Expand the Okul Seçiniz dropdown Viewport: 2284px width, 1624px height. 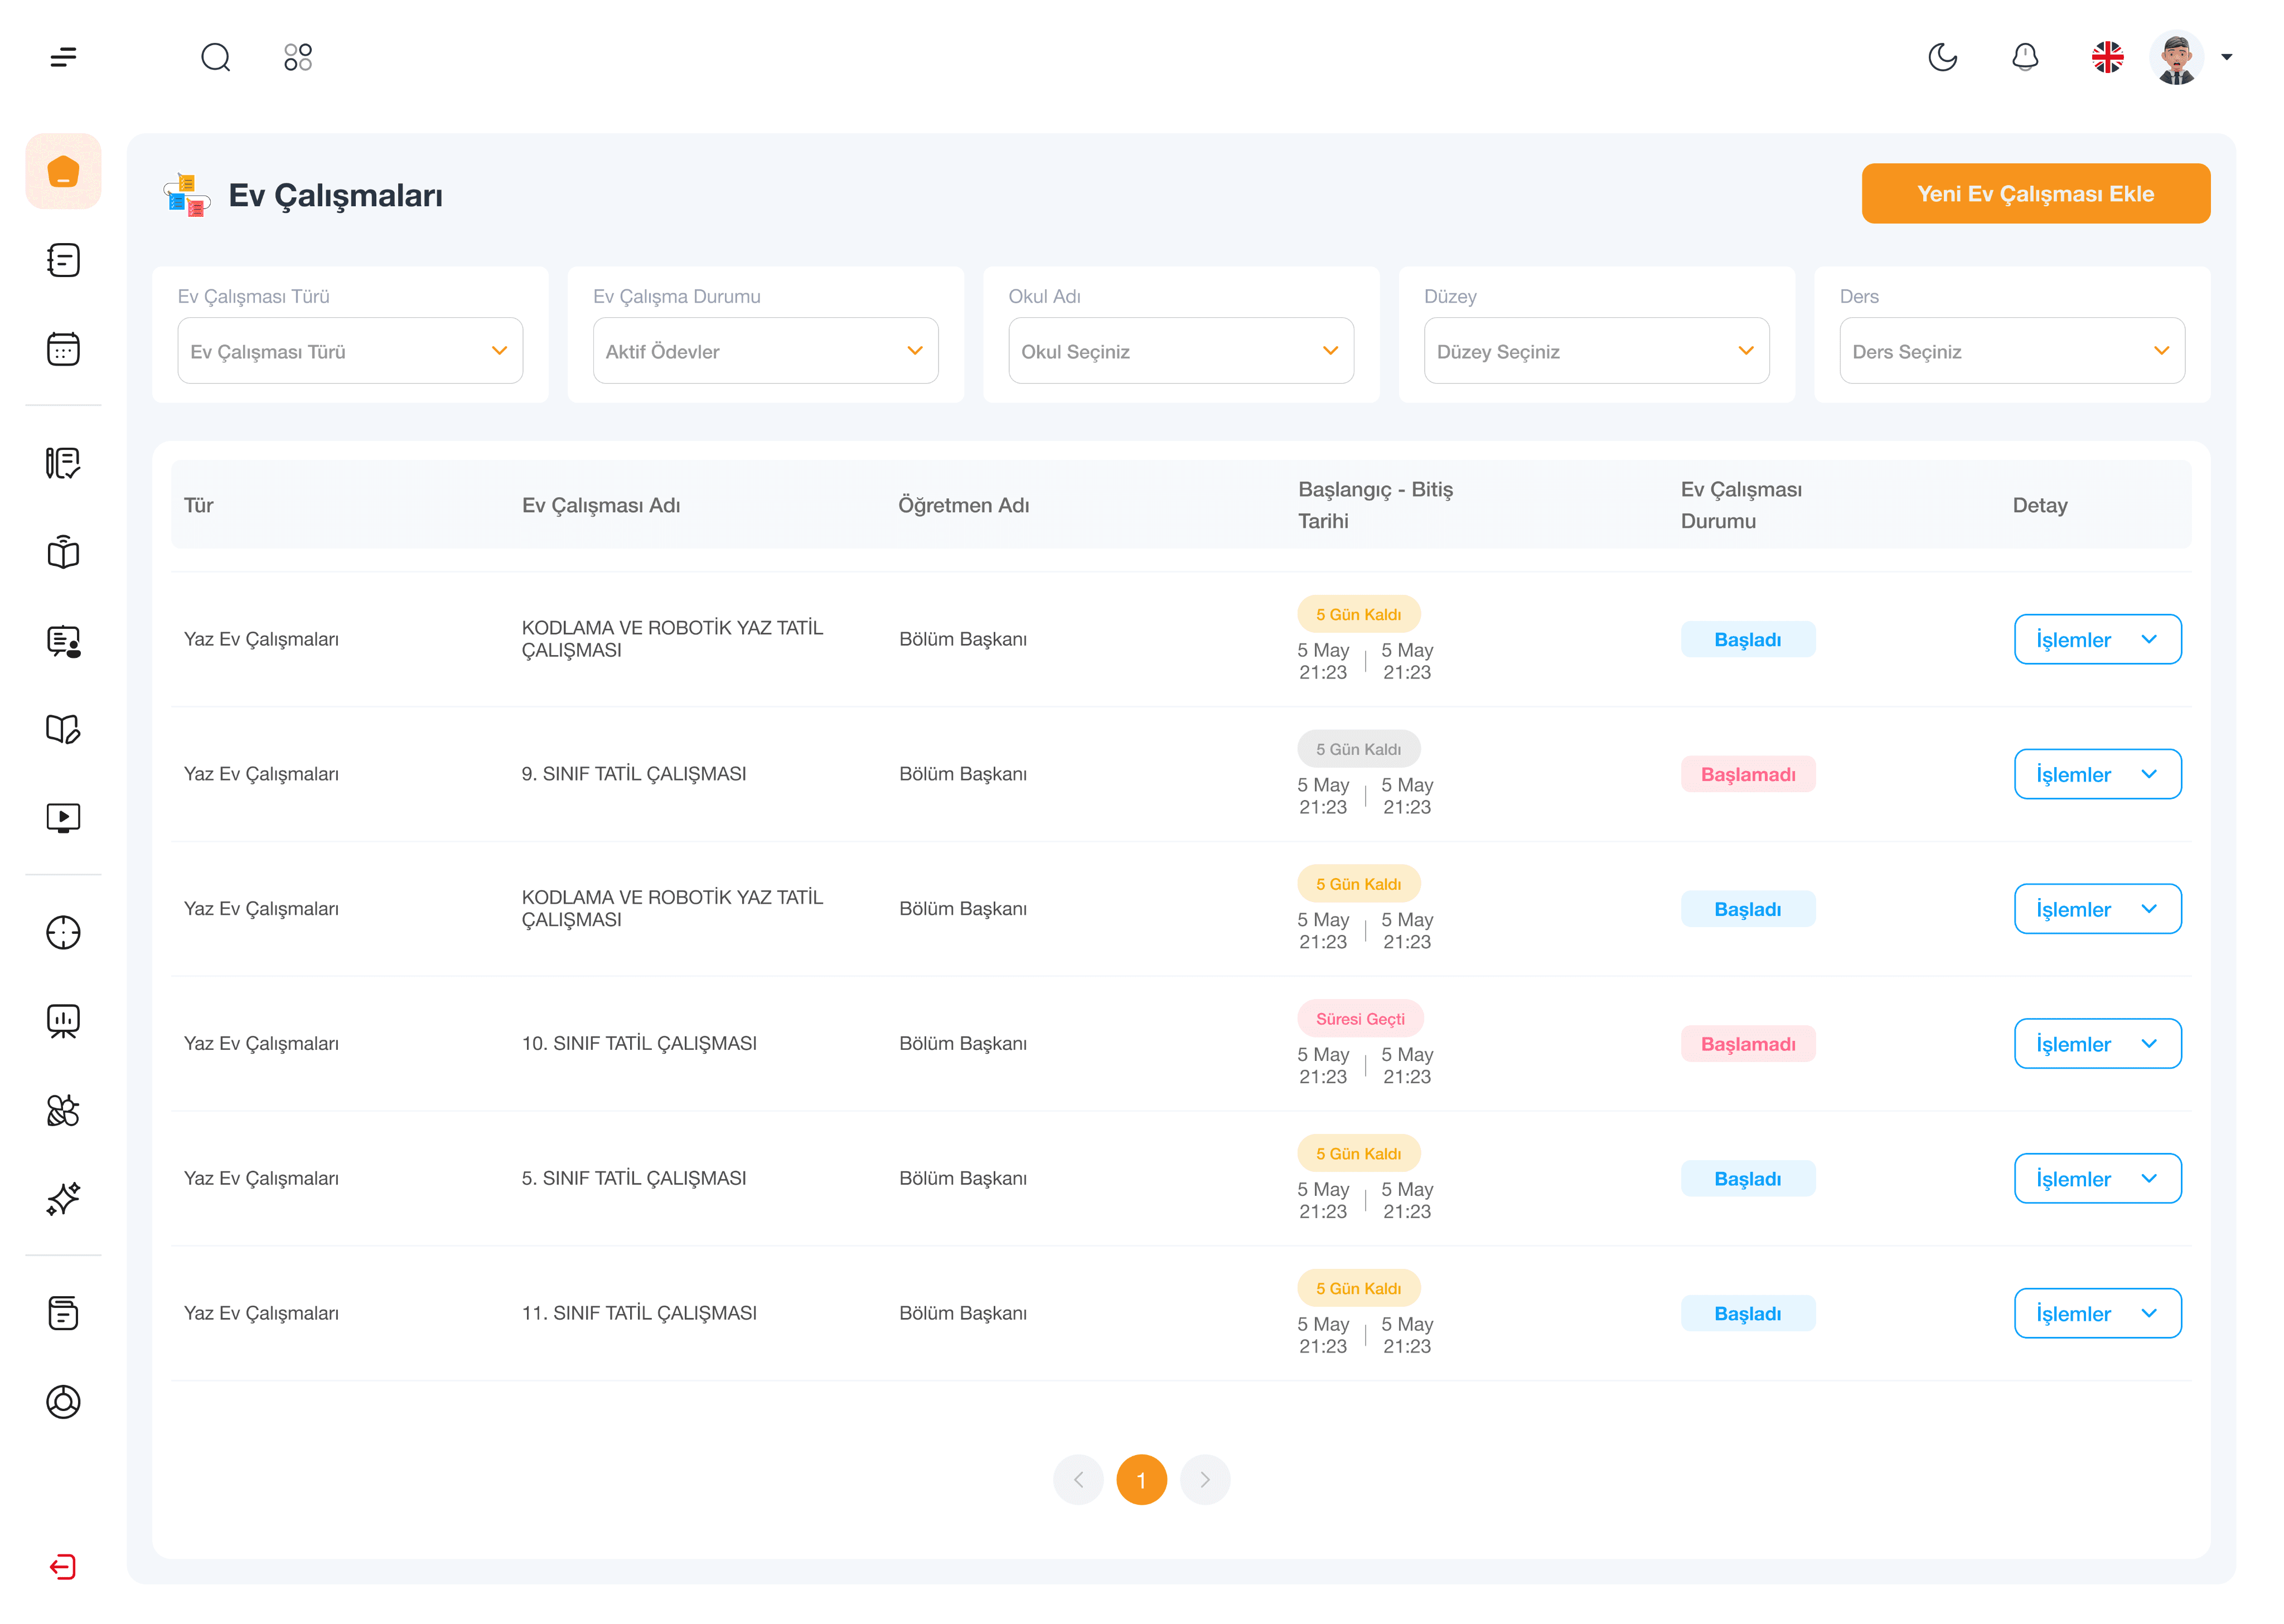pos(1180,351)
